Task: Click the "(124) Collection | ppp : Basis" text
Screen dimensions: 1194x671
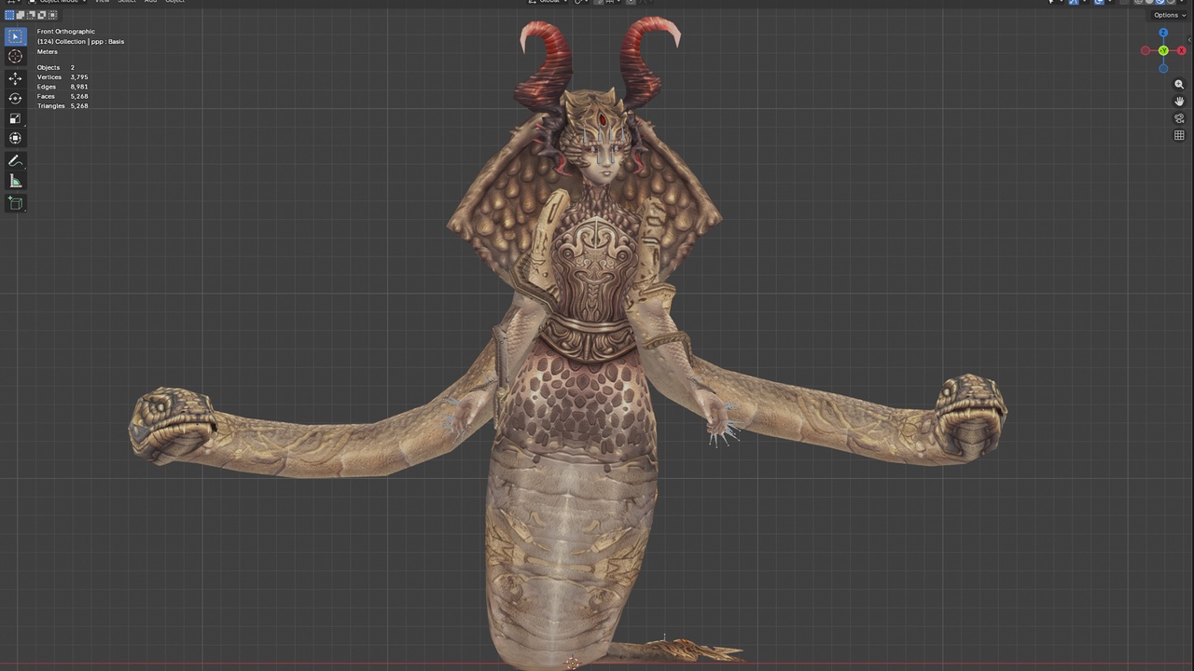Action: 80,42
